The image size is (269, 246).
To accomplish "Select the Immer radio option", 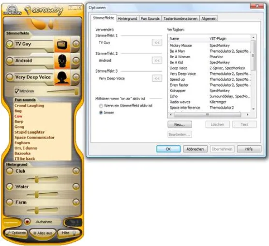I will click(101, 113).
